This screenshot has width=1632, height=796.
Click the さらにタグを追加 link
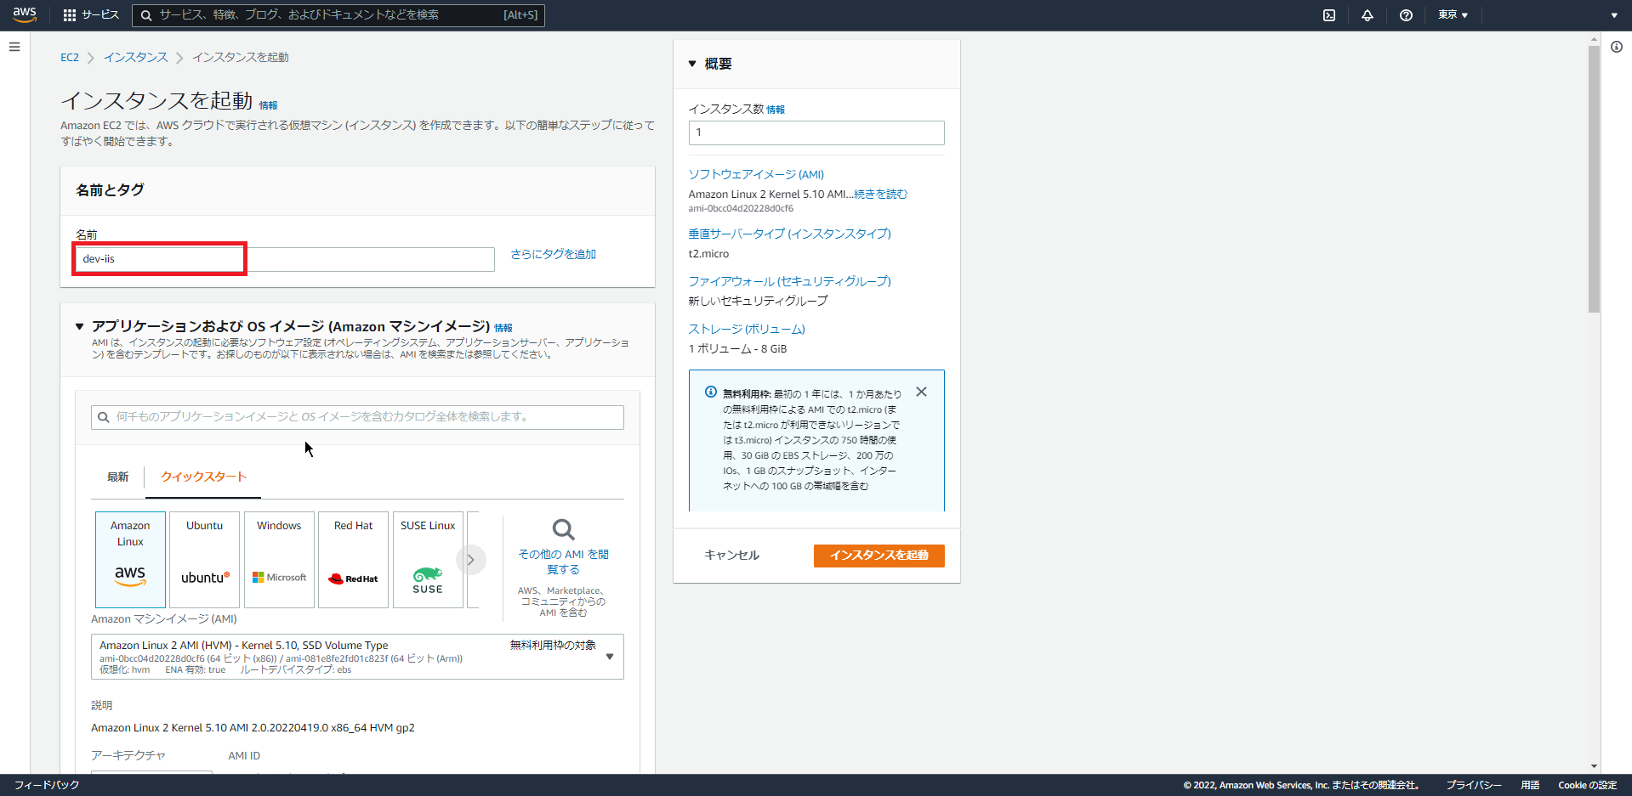click(552, 254)
